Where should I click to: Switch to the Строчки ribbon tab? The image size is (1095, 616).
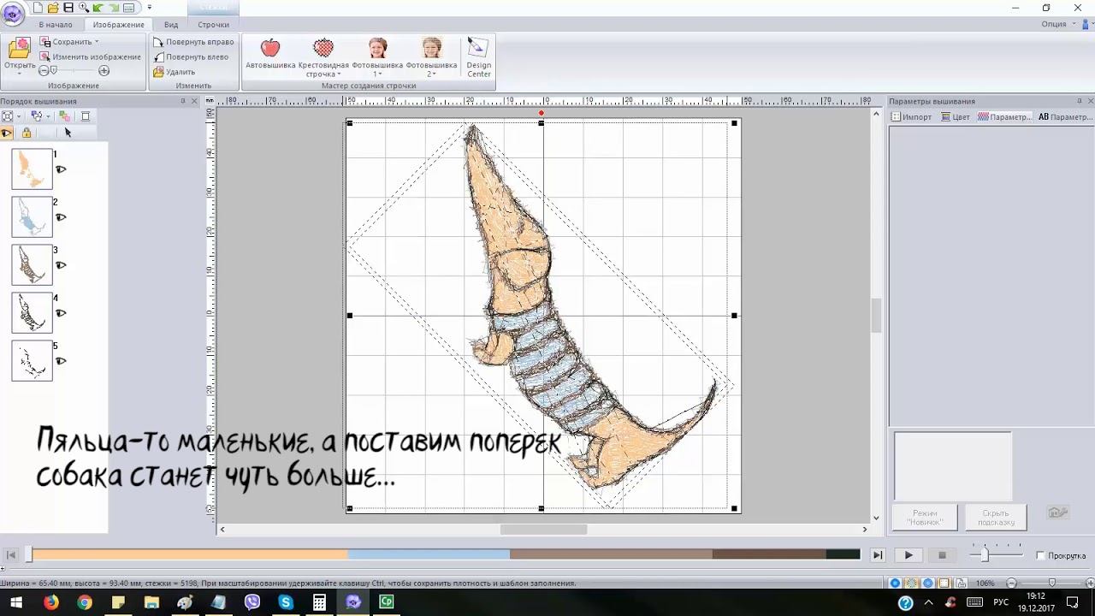coord(213,25)
